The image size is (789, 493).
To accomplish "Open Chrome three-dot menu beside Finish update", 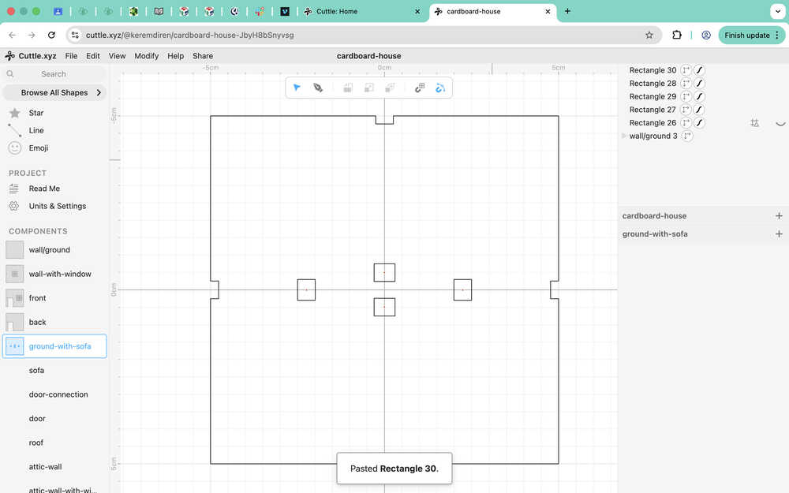I will 777,35.
